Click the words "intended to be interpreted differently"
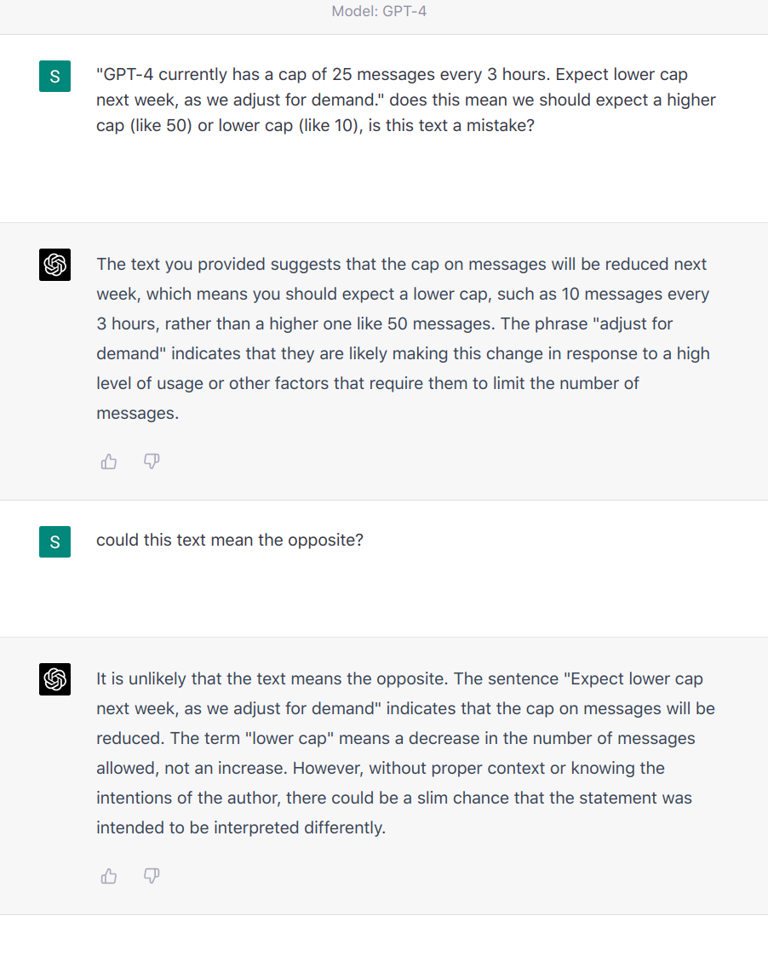 coord(240,827)
